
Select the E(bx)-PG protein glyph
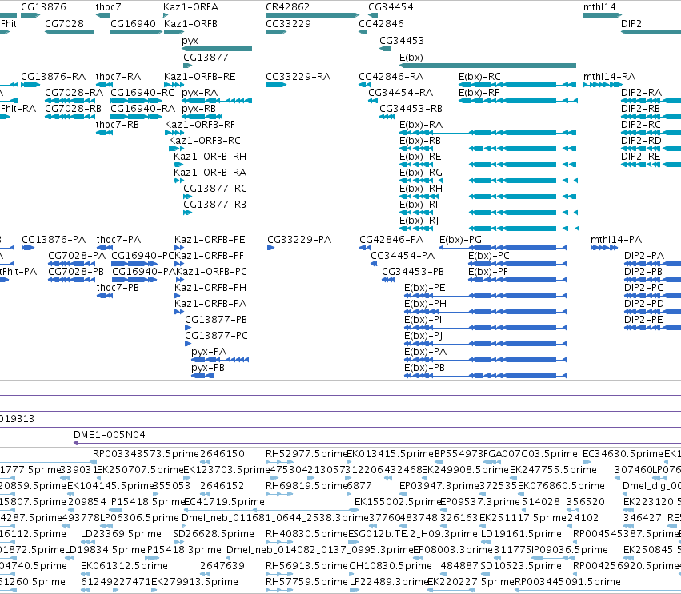tap(503, 248)
